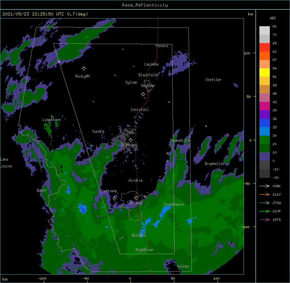Click the Base_Reflectivity title
Viewport: 290px width, 283px height.
click(145, 5)
